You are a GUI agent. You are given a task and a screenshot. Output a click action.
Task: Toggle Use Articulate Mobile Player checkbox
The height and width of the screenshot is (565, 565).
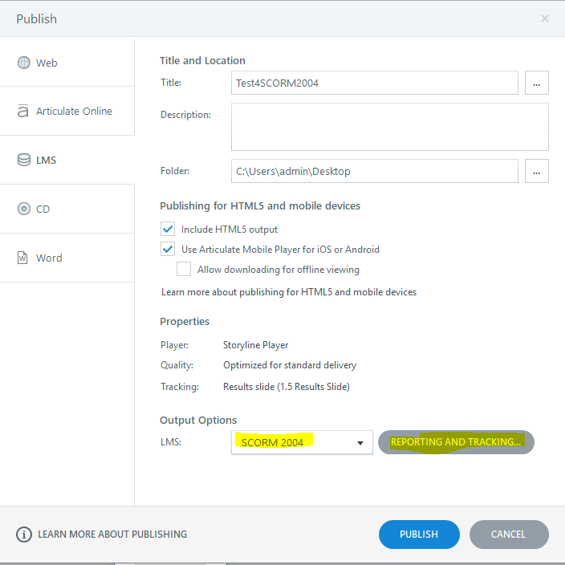coord(168,250)
